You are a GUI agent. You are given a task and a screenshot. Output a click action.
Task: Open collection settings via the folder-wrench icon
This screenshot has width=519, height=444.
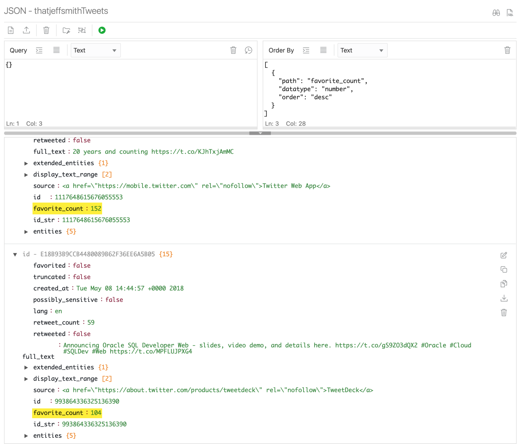pos(66,30)
